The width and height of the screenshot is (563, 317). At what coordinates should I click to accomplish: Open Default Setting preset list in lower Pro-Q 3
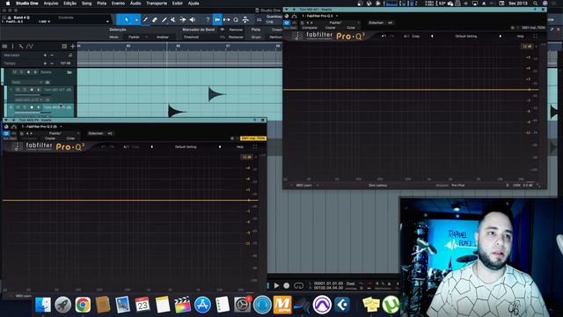tap(186, 147)
